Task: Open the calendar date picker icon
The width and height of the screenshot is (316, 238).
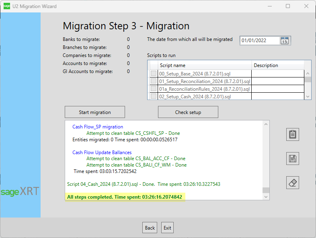Action: pos(285,41)
